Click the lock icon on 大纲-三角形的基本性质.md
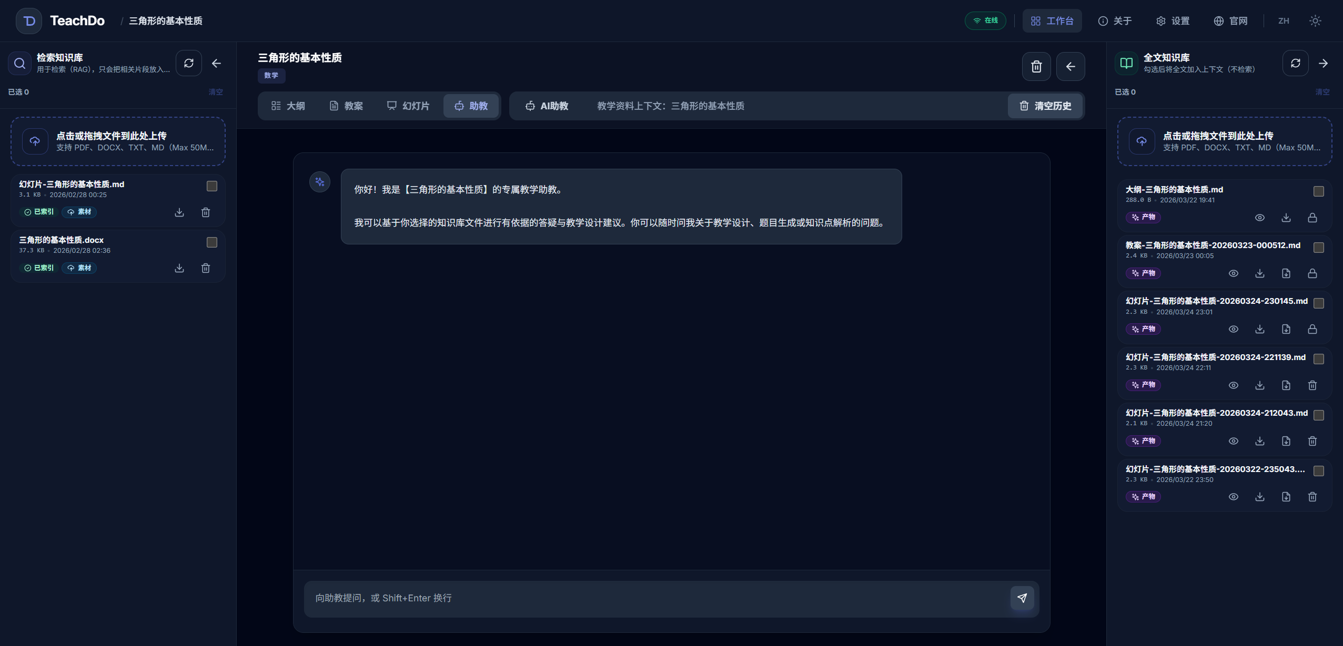The width and height of the screenshot is (1343, 646). coord(1312,217)
